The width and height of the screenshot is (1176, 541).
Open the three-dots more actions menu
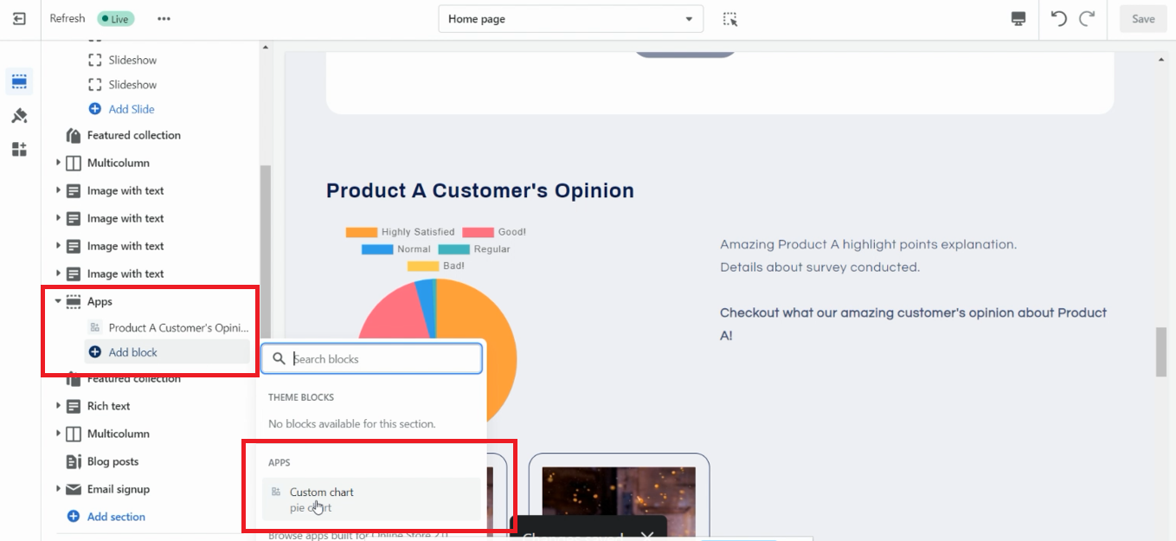(164, 19)
